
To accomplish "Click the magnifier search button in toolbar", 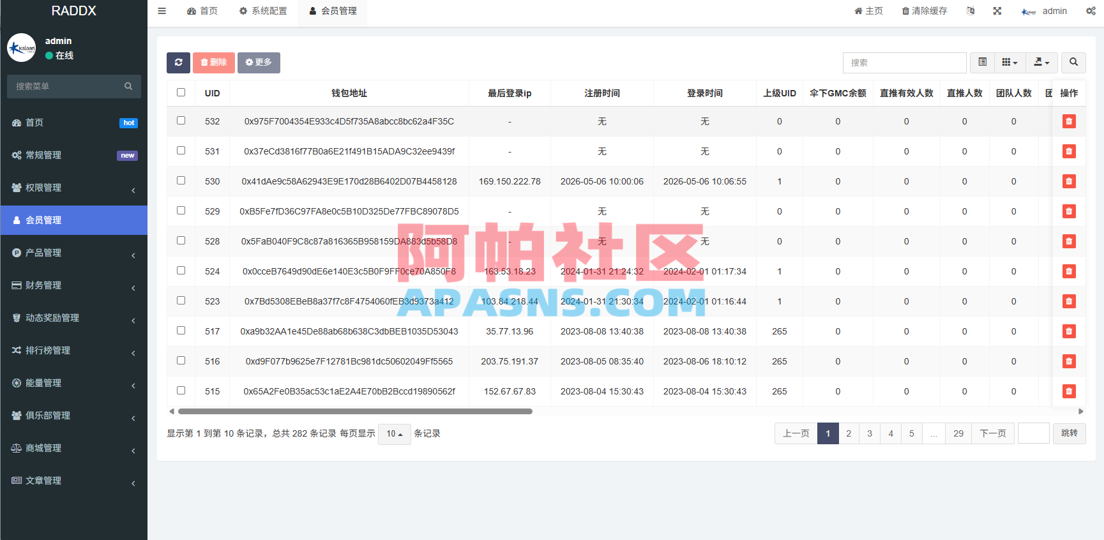I will [1073, 63].
